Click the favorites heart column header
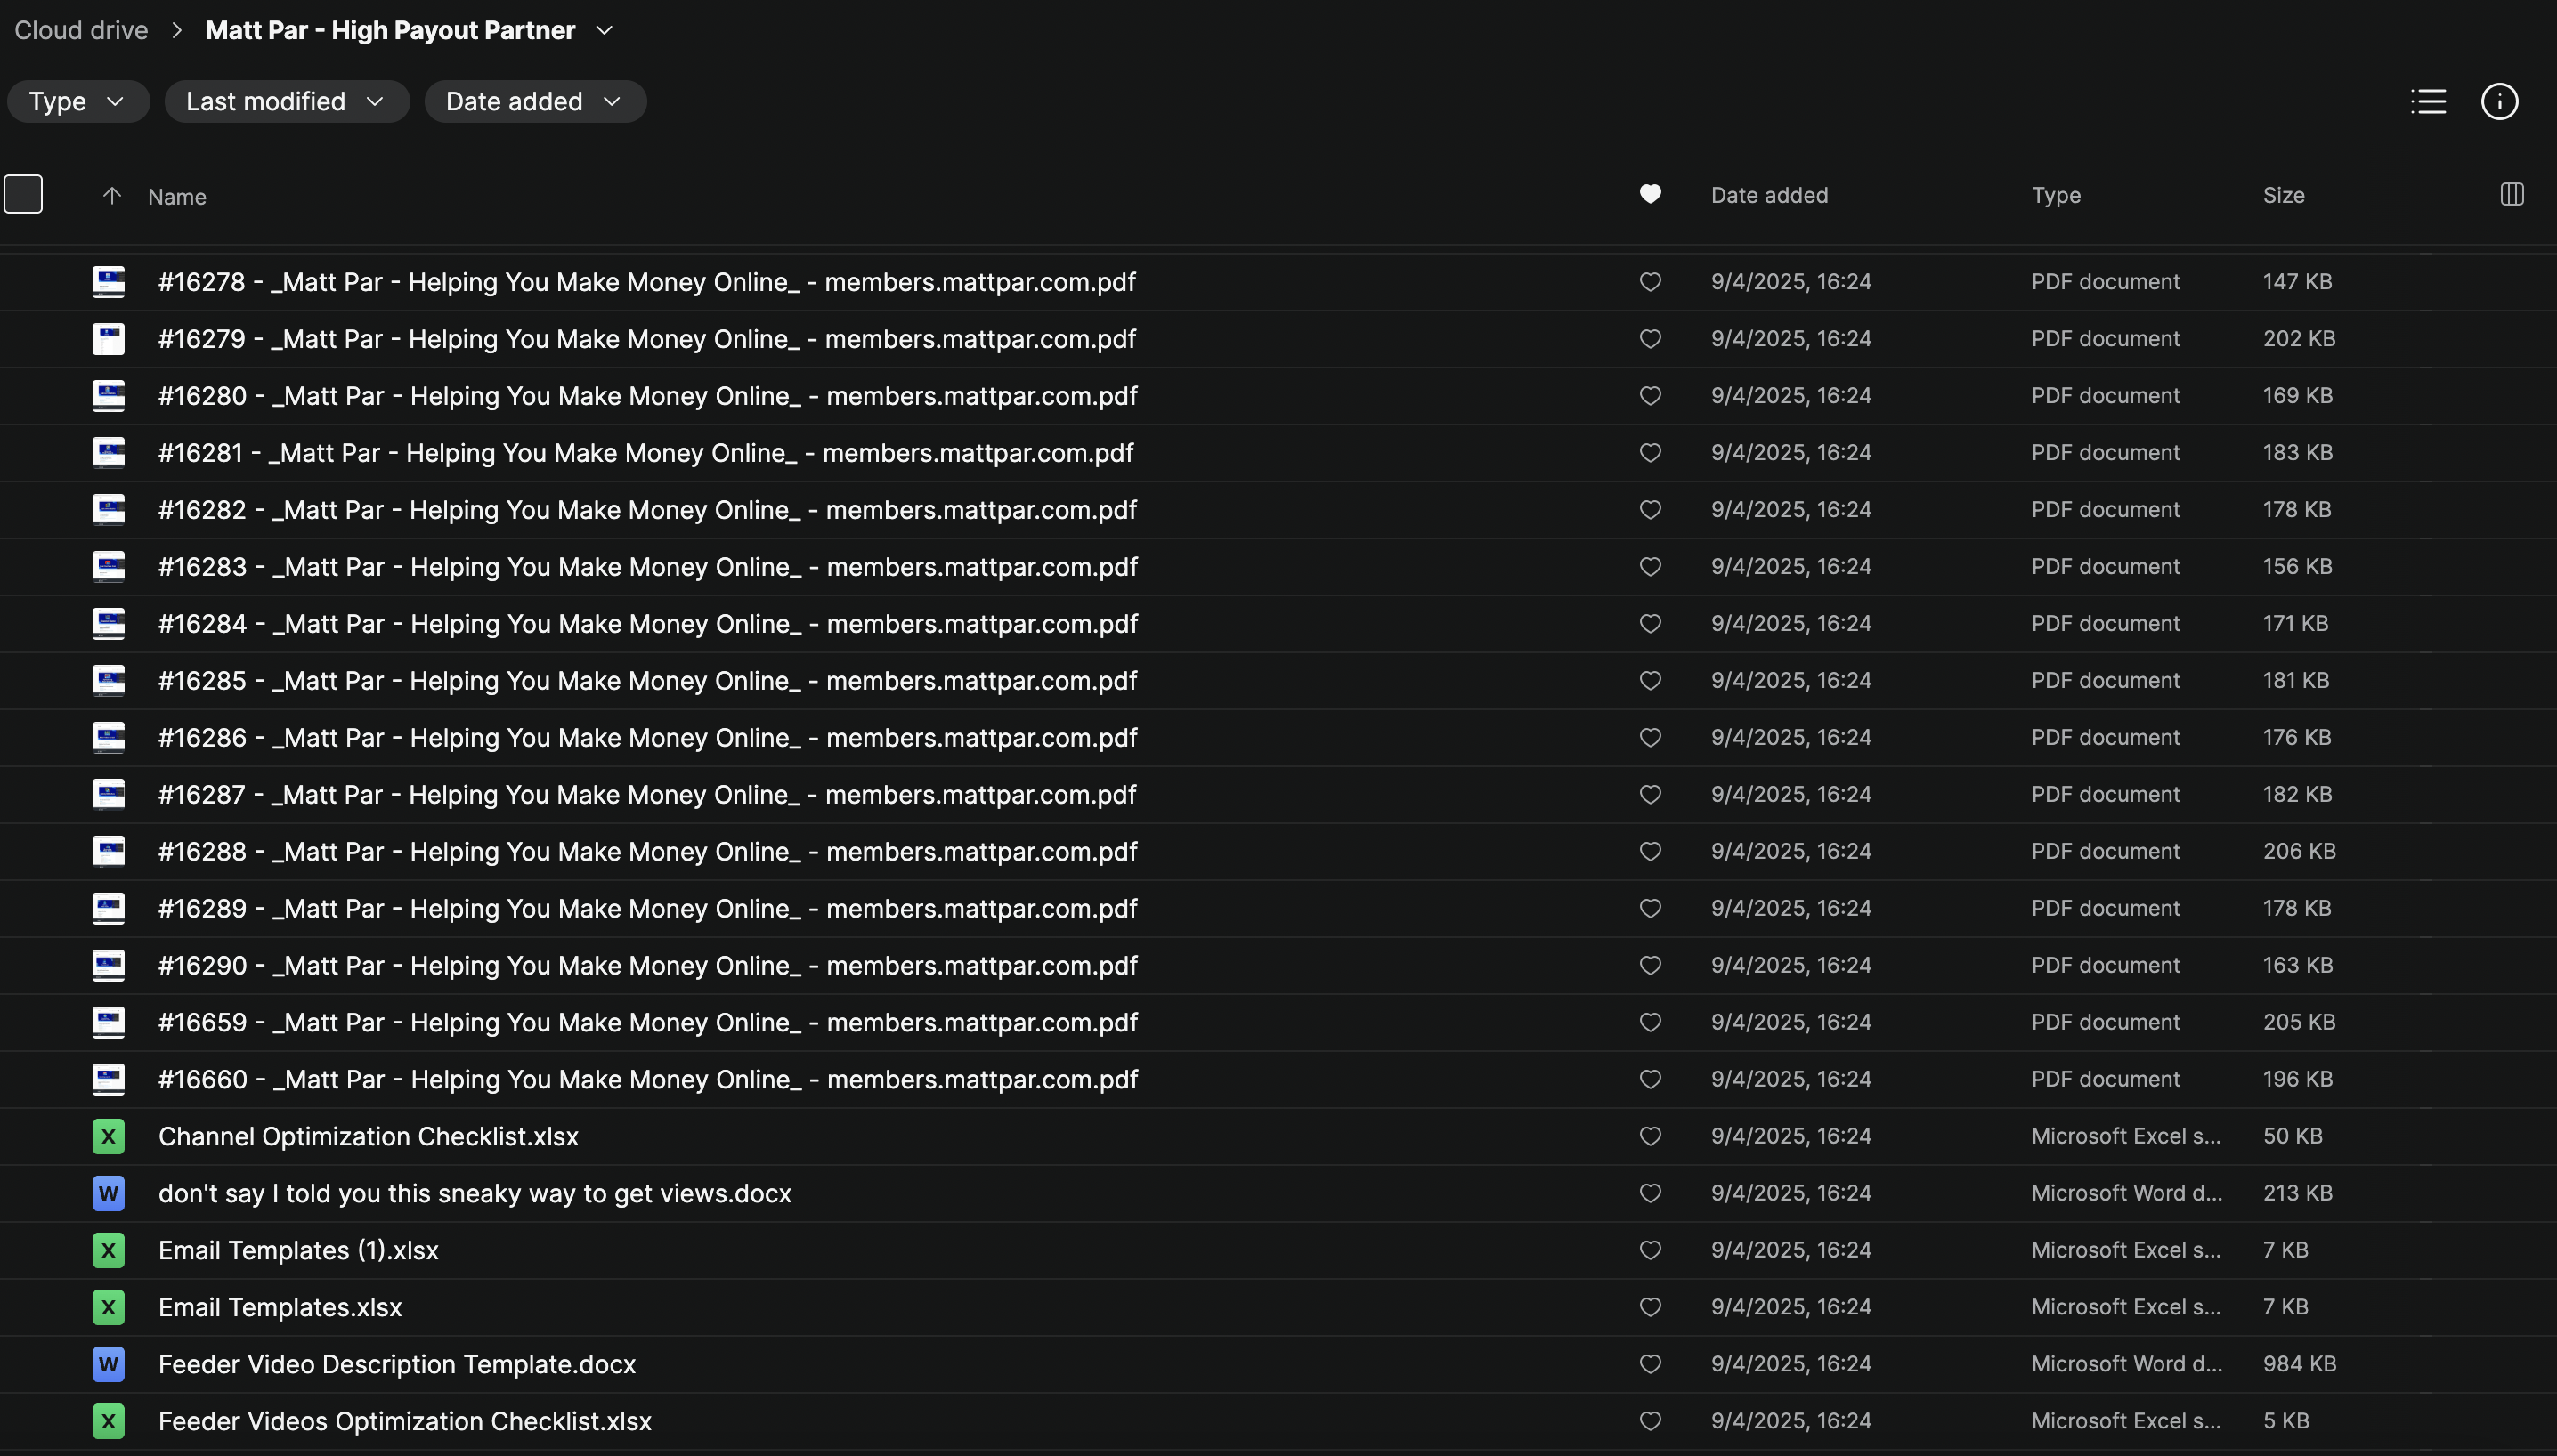 (x=1650, y=194)
